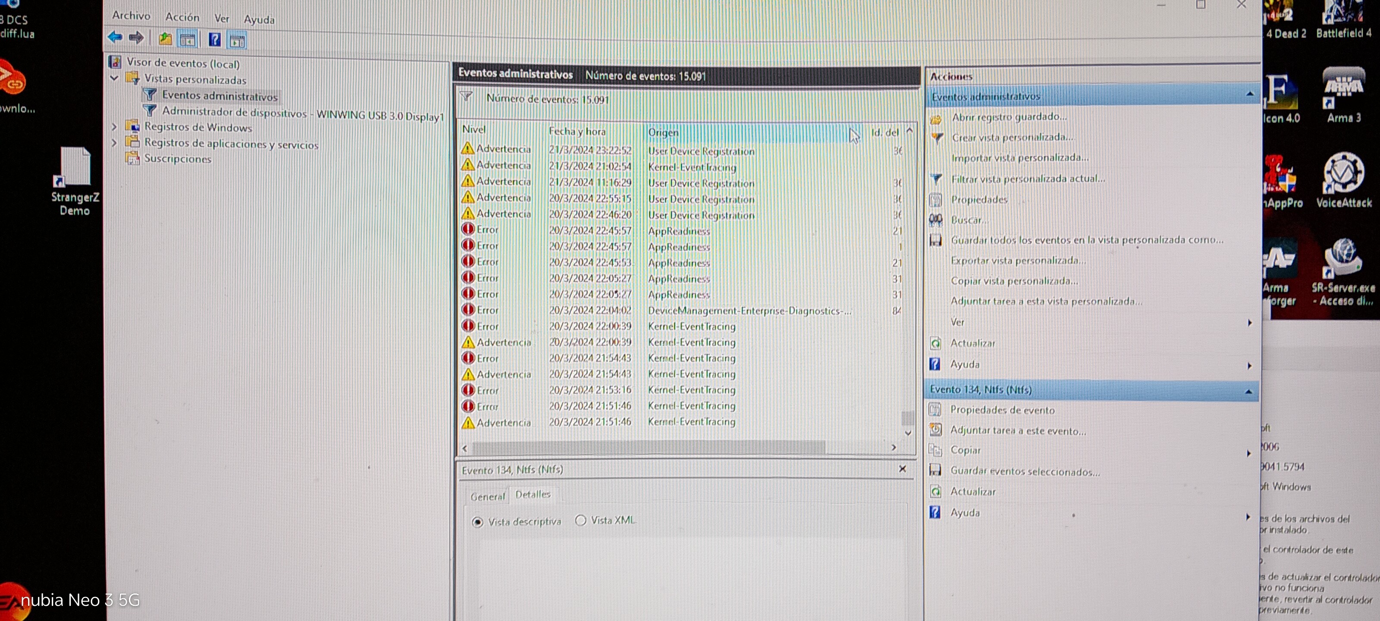Select Eventos administrativos in the tree
Image resolution: width=1380 pixels, height=621 pixels.
point(220,96)
